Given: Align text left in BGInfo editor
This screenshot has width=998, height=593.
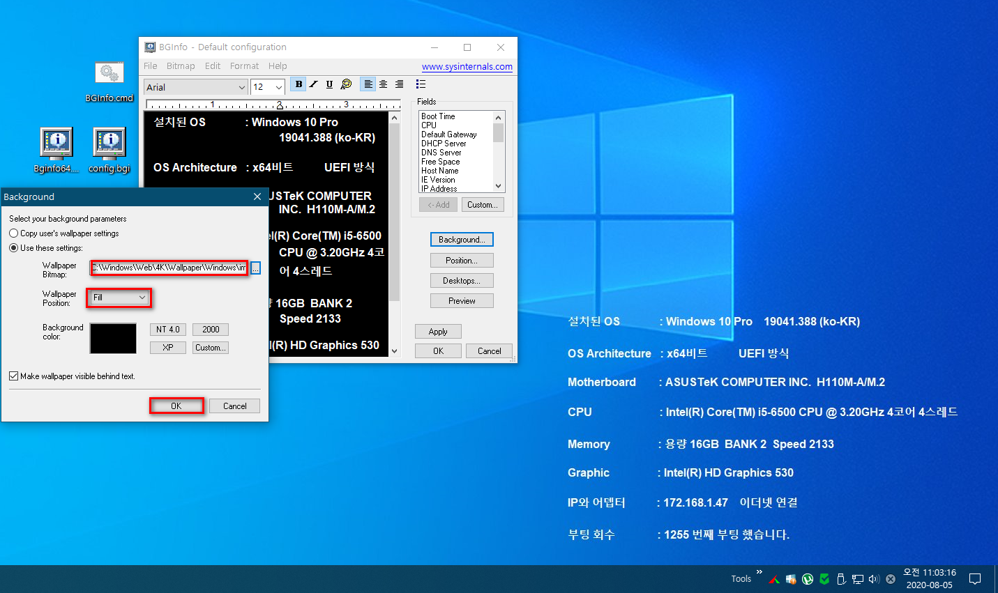Looking at the screenshot, I should (x=368, y=84).
